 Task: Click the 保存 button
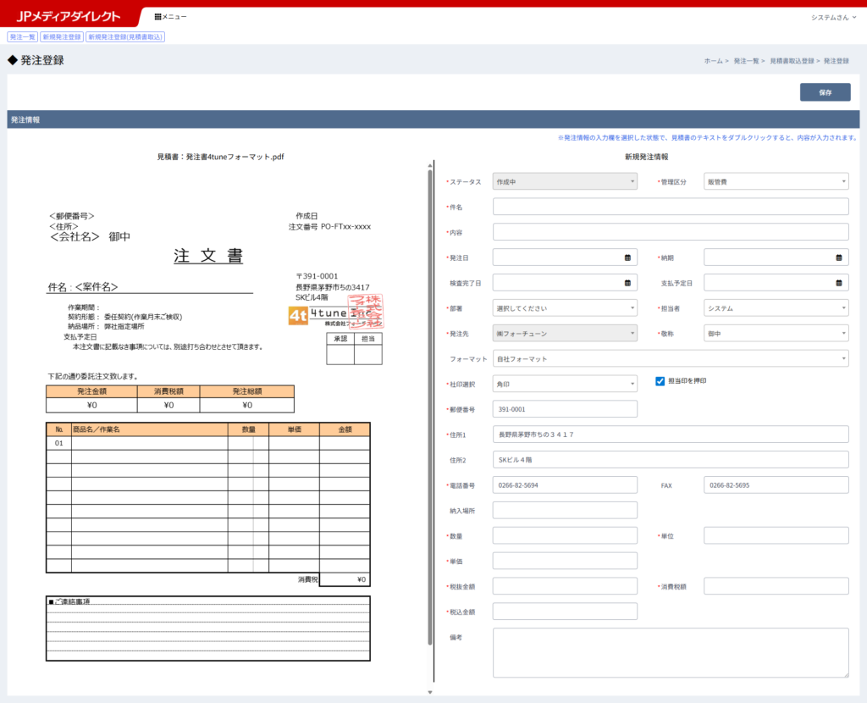(825, 92)
